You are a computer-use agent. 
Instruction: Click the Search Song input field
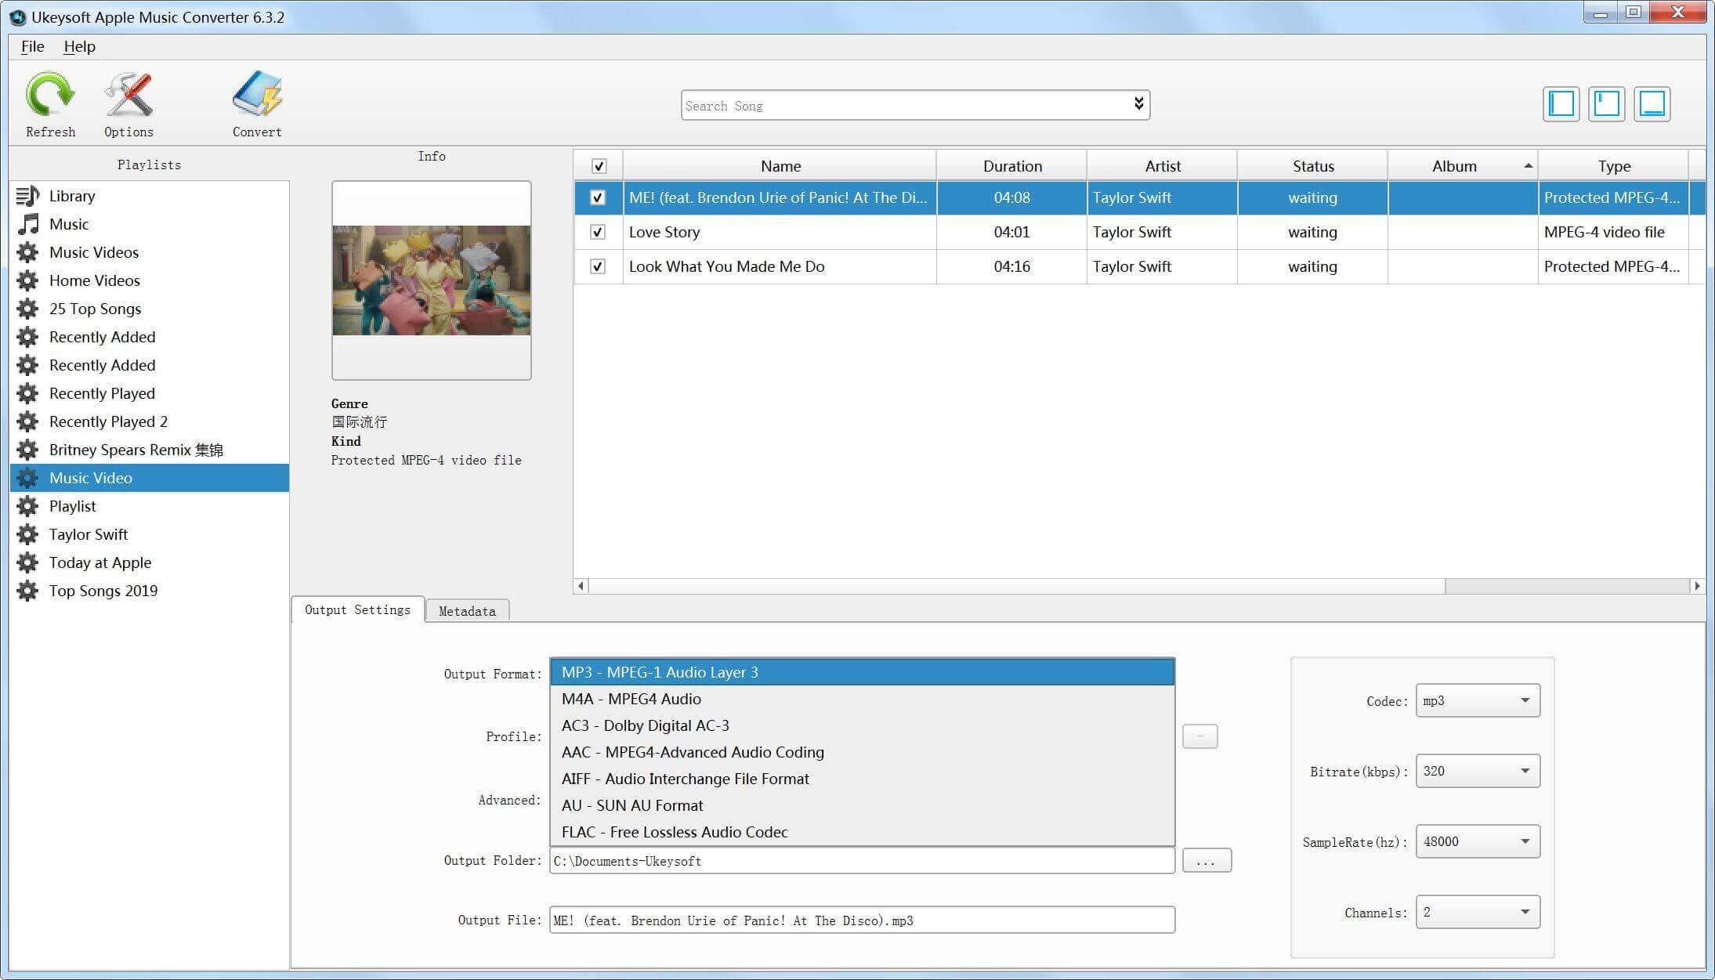pos(914,105)
